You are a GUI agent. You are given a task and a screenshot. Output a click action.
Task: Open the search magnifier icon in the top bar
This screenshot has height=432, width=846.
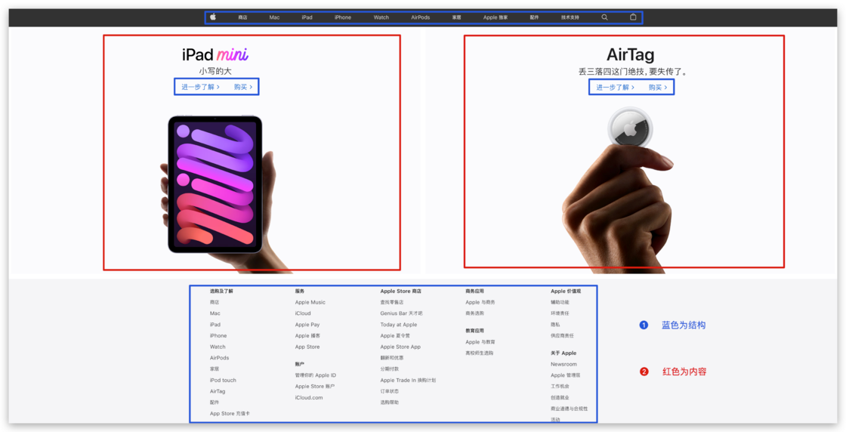click(605, 17)
